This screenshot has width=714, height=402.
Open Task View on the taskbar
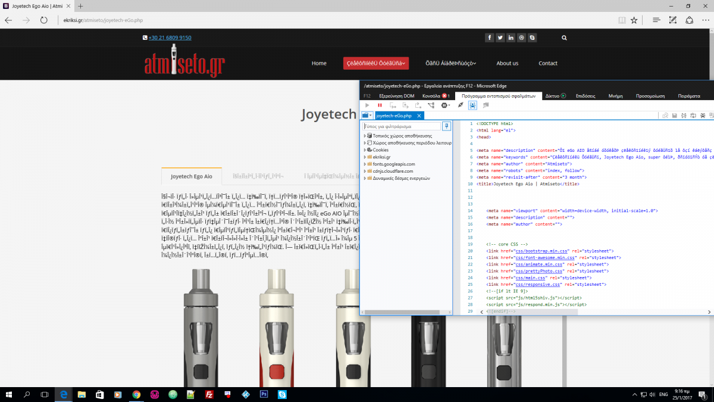(45, 394)
